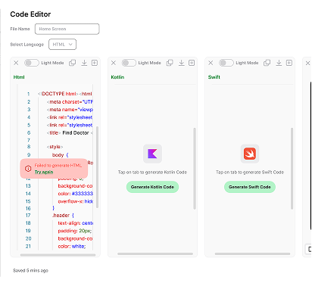Screen dimensions: 312x286
Task: Click the Generate Swift Code button
Action: pos(250,187)
